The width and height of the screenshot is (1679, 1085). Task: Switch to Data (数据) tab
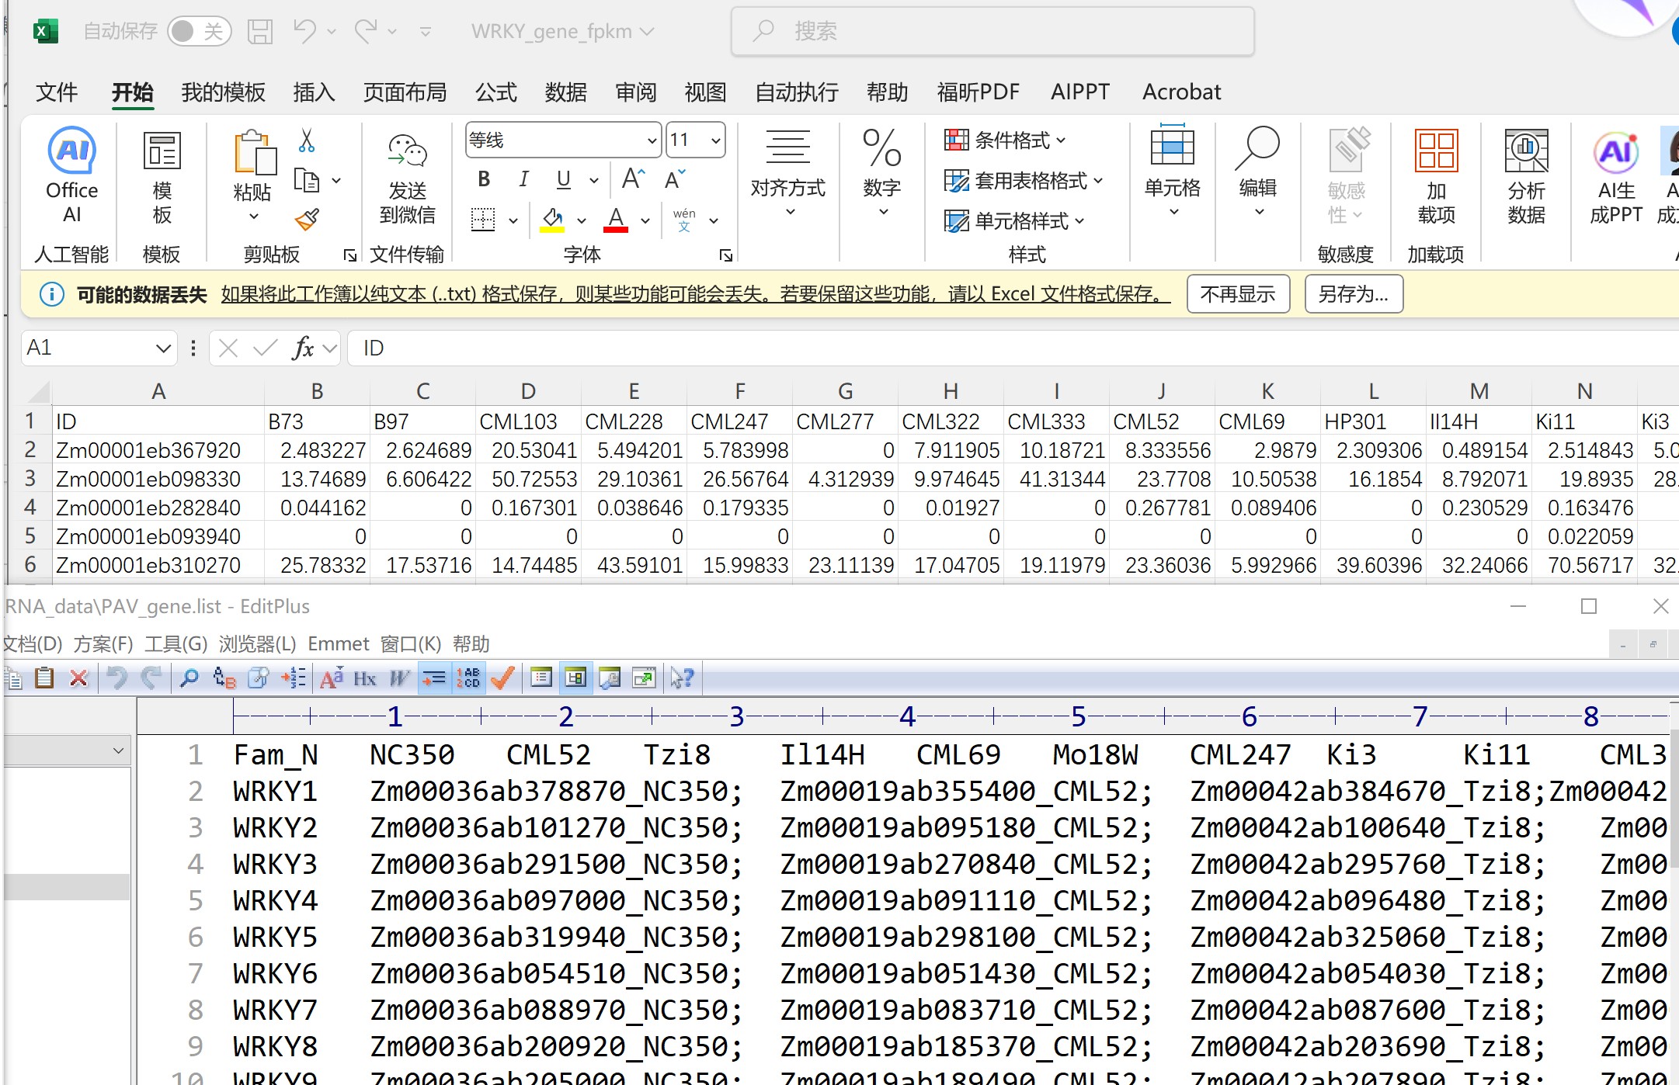click(x=566, y=92)
